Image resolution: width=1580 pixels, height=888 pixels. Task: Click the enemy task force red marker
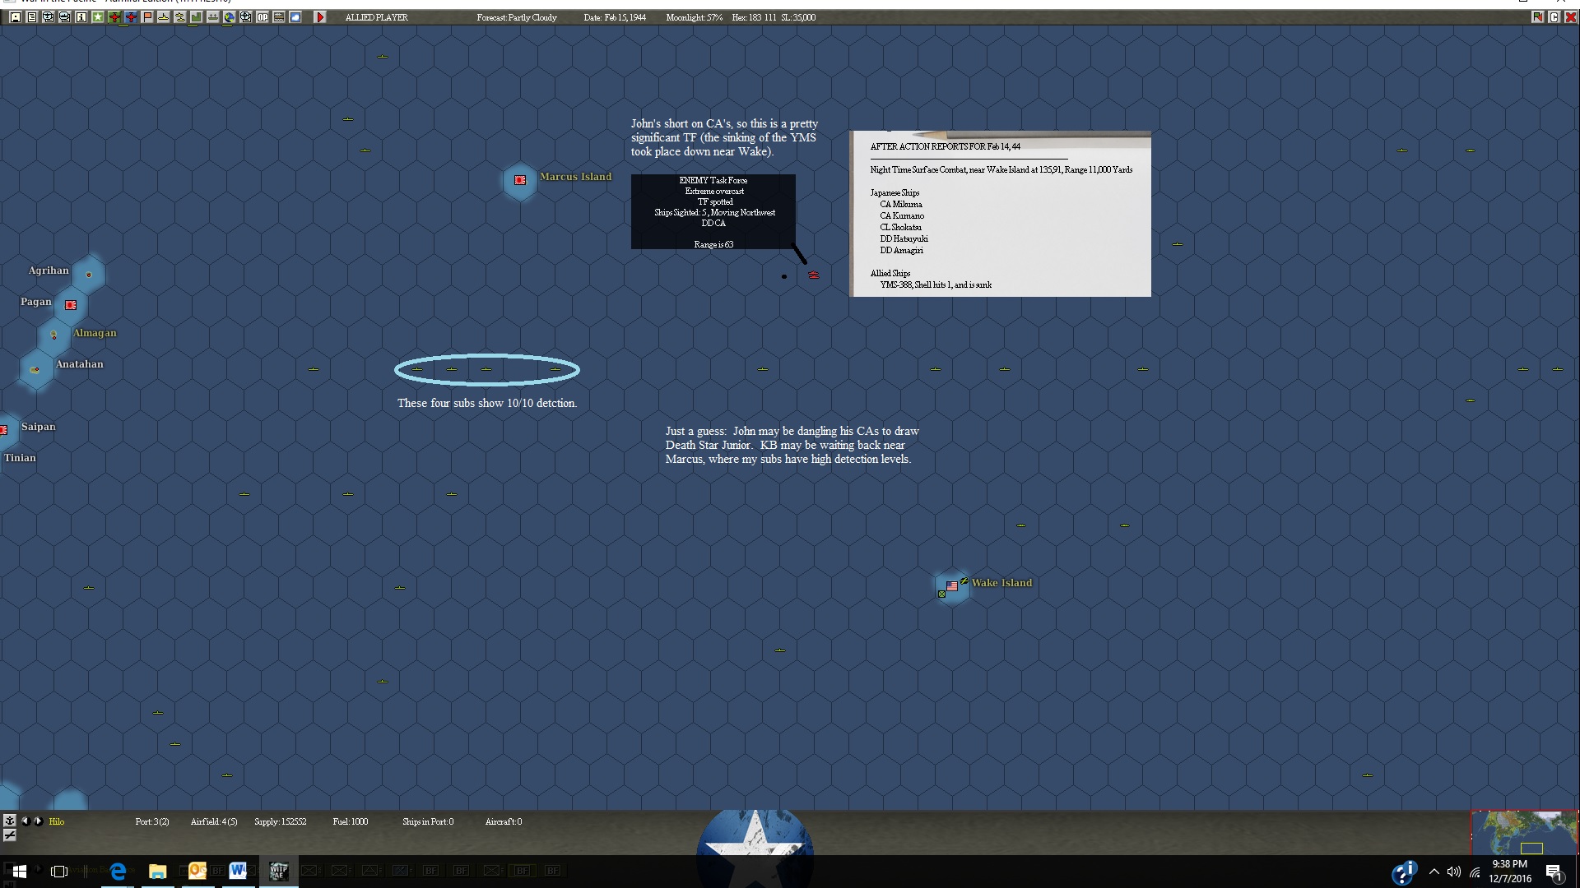(x=813, y=275)
